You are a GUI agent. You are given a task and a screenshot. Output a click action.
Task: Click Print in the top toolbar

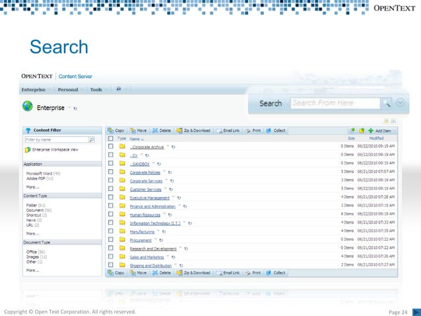pyautogui.click(x=253, y=131)
